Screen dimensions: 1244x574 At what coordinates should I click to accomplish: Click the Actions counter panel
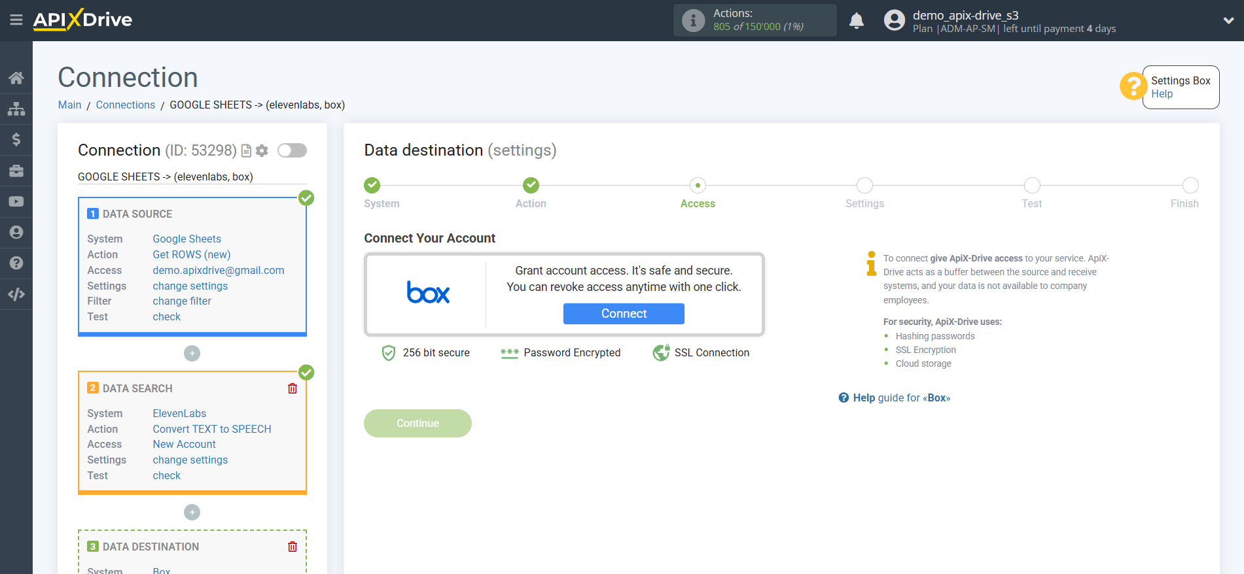(755, 20)
